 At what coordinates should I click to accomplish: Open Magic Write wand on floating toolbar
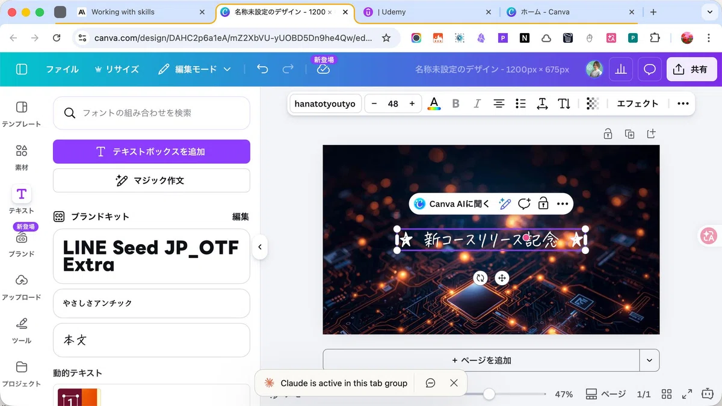[x=505, y=204]
